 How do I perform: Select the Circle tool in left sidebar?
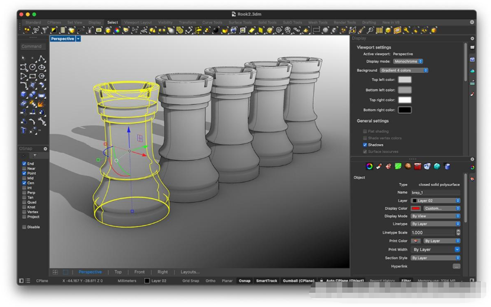(32, 67)
